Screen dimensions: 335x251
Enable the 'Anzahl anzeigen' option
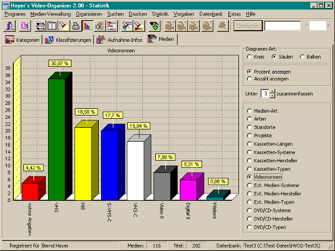pos(250,79)
